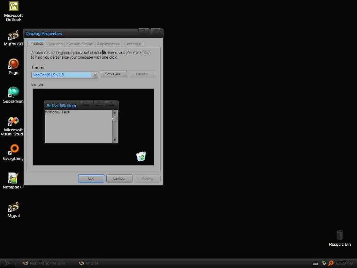Click the orange magnifier tray icon
The height and width of the screenshot is (268, 357).
coord(331,263)
